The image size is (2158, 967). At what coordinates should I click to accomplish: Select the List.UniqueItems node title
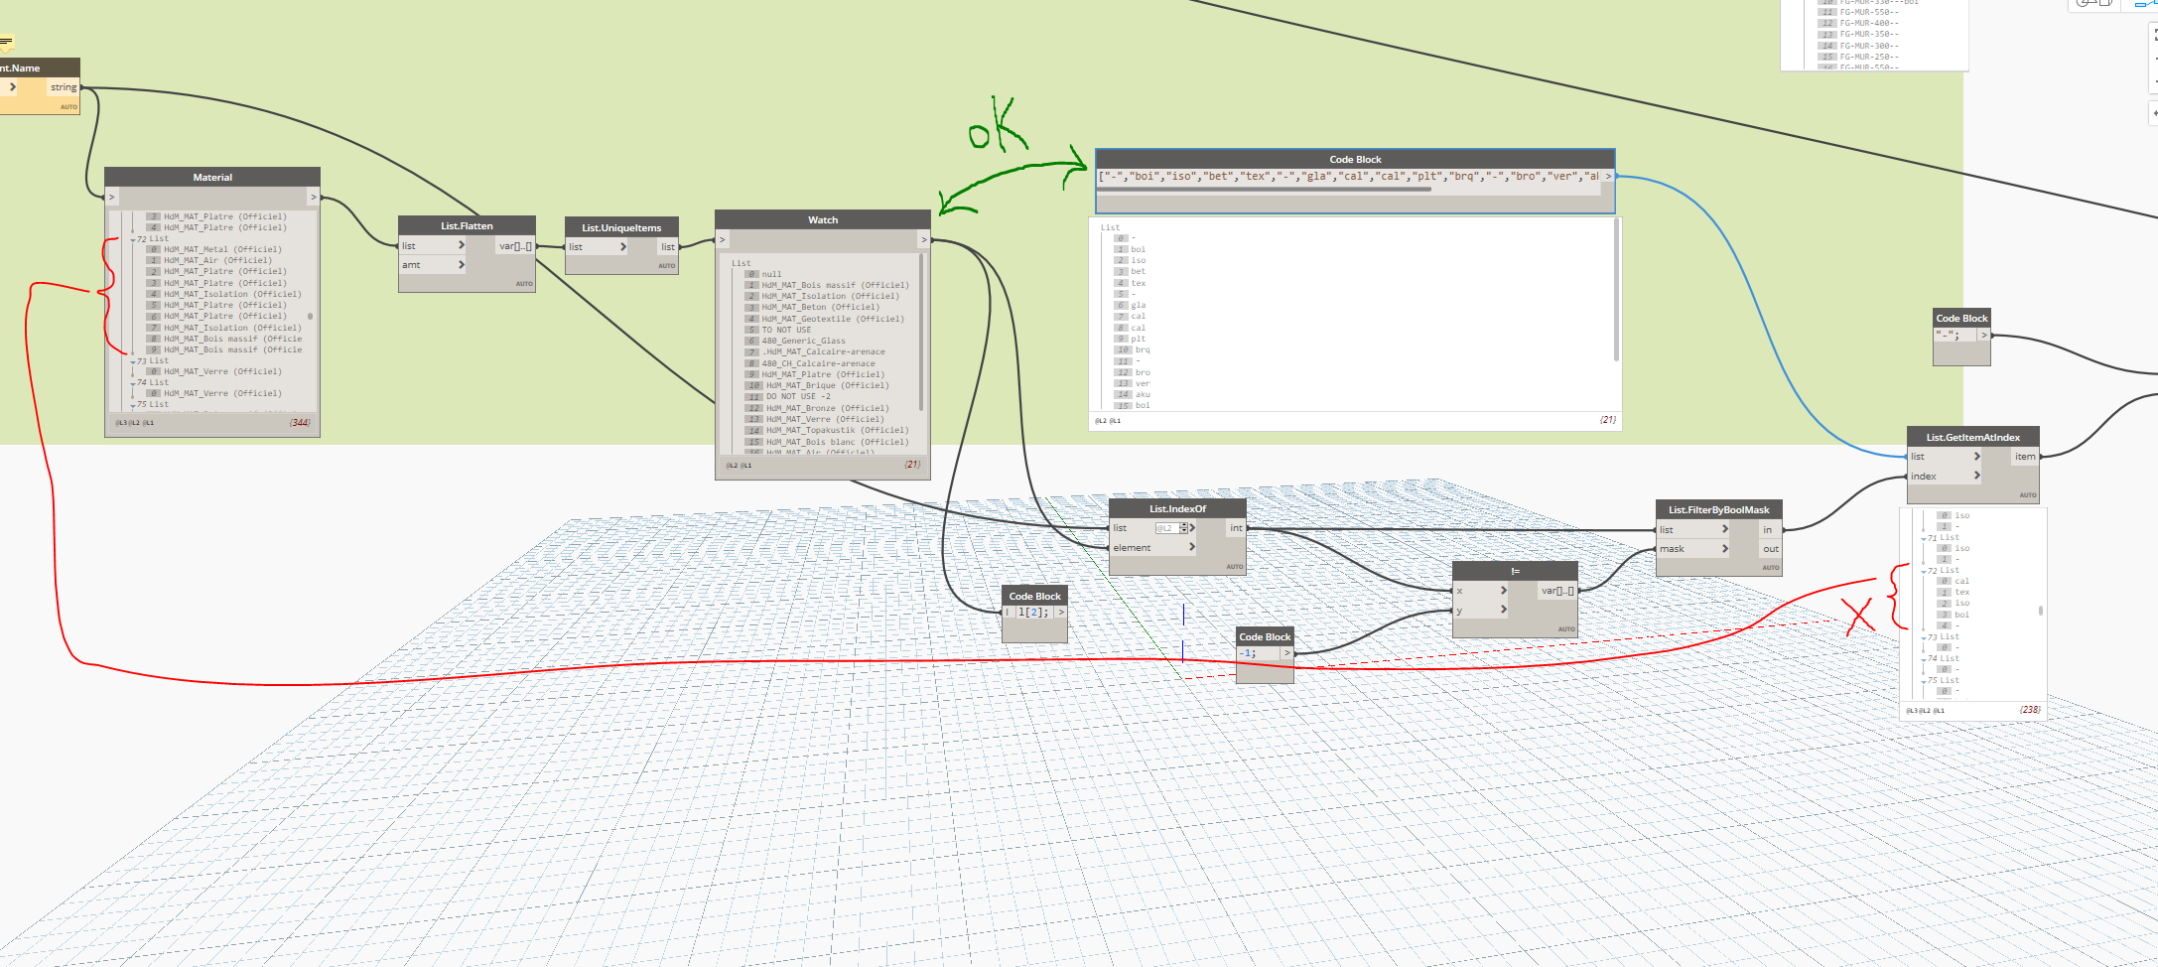click(621, 227)
